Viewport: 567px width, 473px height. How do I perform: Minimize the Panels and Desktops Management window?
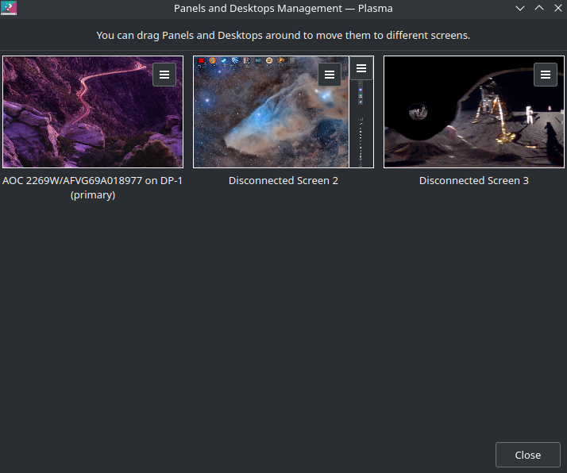pyautogui.click(x=520, y=8)
